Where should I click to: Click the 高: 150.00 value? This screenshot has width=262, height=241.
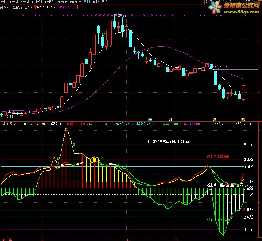pos(42,124)
